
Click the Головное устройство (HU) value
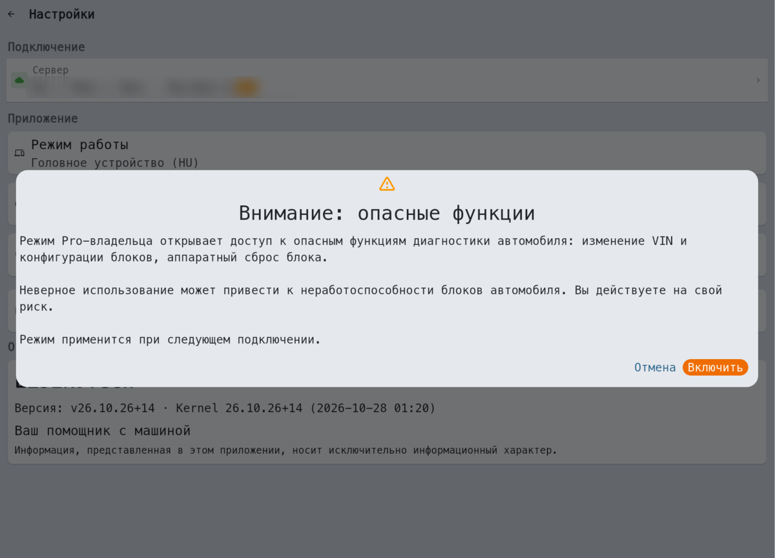[x=115, y=163]
